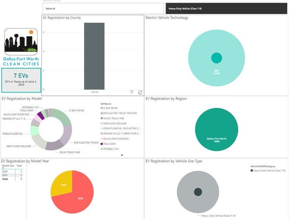Viewport: 293px width, 219px height.
Task: Click the 7 EVs summary card
Action: (21, 80)
